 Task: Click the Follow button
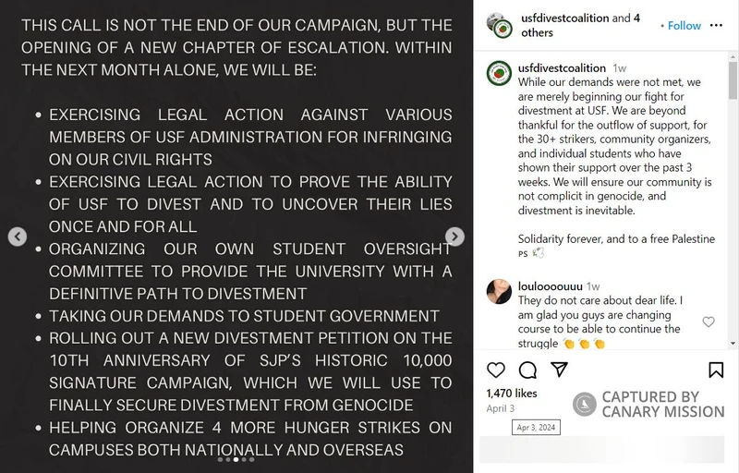click(x=684, y=25)
